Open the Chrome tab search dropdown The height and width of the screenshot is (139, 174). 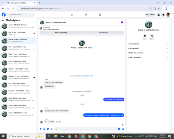pos(3,3)
